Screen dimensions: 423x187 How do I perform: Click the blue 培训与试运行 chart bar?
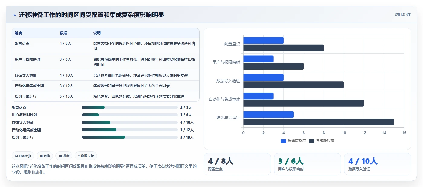coord(268,114)
